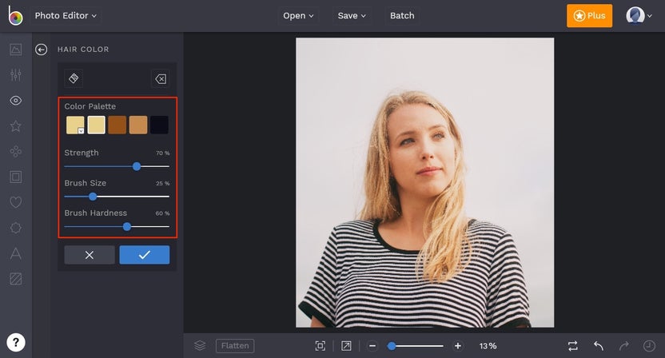
Task: Open custom color picker swatch
Action: 75,125
